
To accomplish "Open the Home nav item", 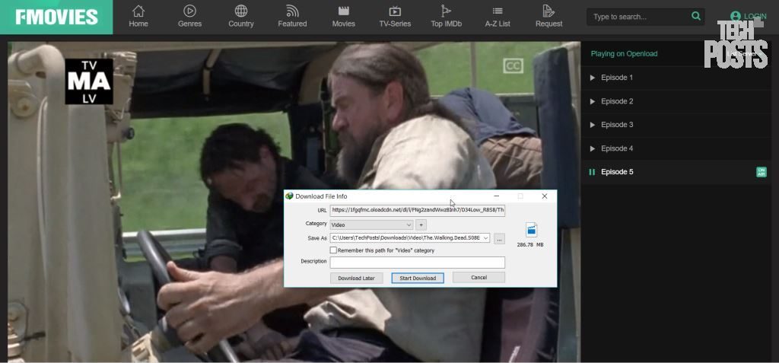I will pyautogui.click(x=138, y=17).
